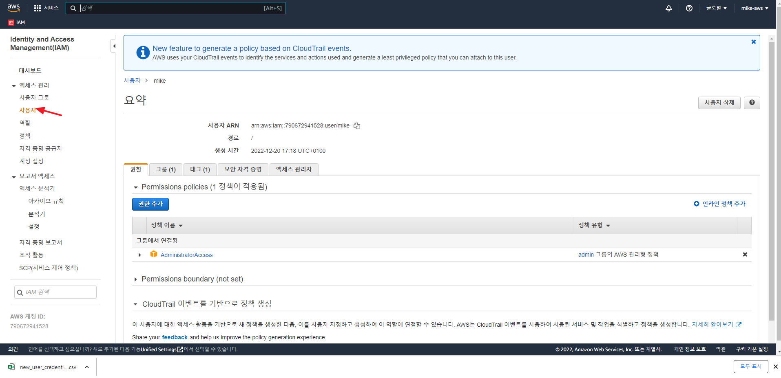Screen dimensions: 781x378
Task: Click the blue info icon in the banner
Action: click(143, 53)
